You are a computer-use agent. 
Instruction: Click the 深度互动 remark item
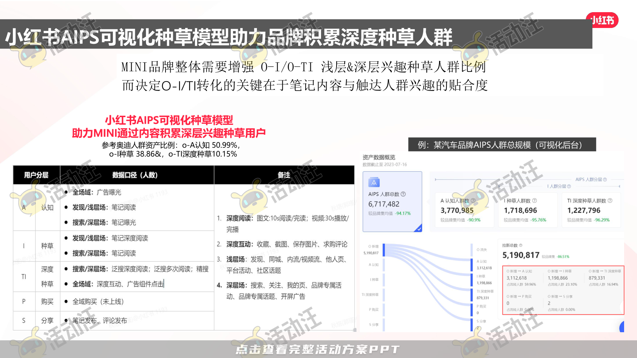tap(282, 244)
